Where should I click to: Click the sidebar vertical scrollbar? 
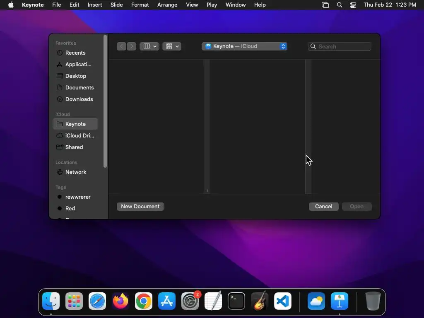point(105,101)
